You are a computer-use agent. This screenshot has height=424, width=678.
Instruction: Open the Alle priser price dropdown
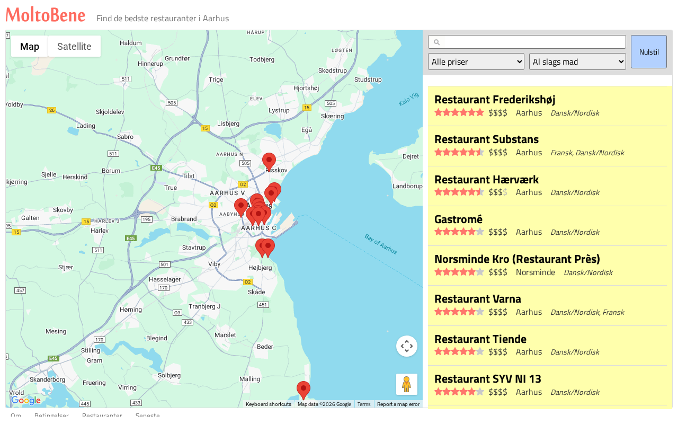point(476,61)
